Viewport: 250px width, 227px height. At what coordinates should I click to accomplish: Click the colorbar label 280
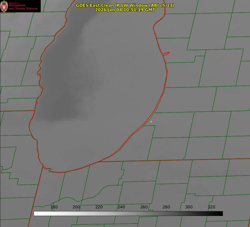click(166, 207)
